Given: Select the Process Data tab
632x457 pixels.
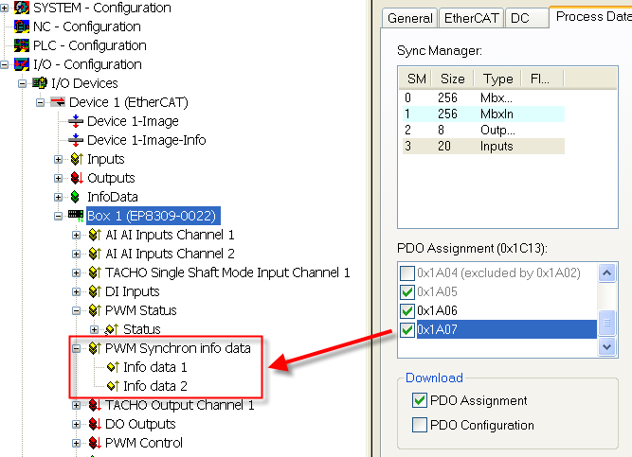Looking at the screenshot, I should coord(591,16).
